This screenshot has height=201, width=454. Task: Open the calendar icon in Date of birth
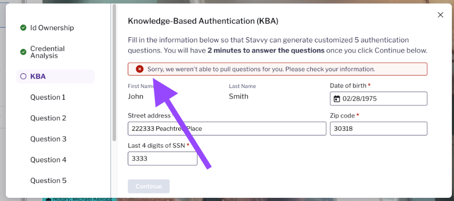point(336,99)
